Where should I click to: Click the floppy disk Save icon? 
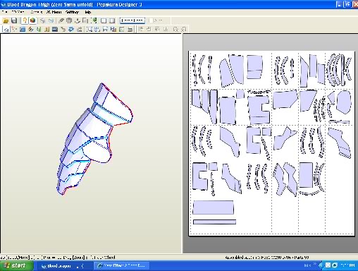(x=14, y=20)
